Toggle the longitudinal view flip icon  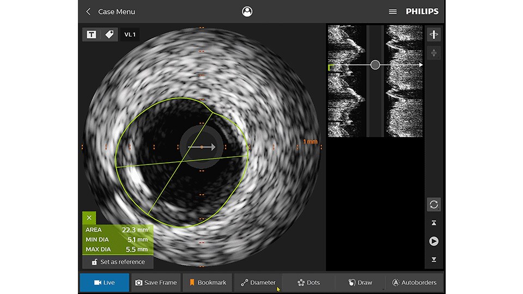click(x=434, y=35)
